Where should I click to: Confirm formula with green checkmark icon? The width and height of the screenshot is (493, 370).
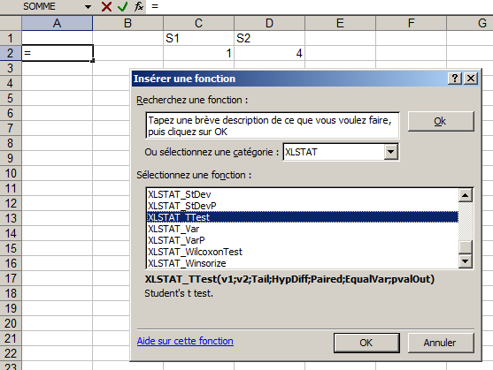point(122,6)
